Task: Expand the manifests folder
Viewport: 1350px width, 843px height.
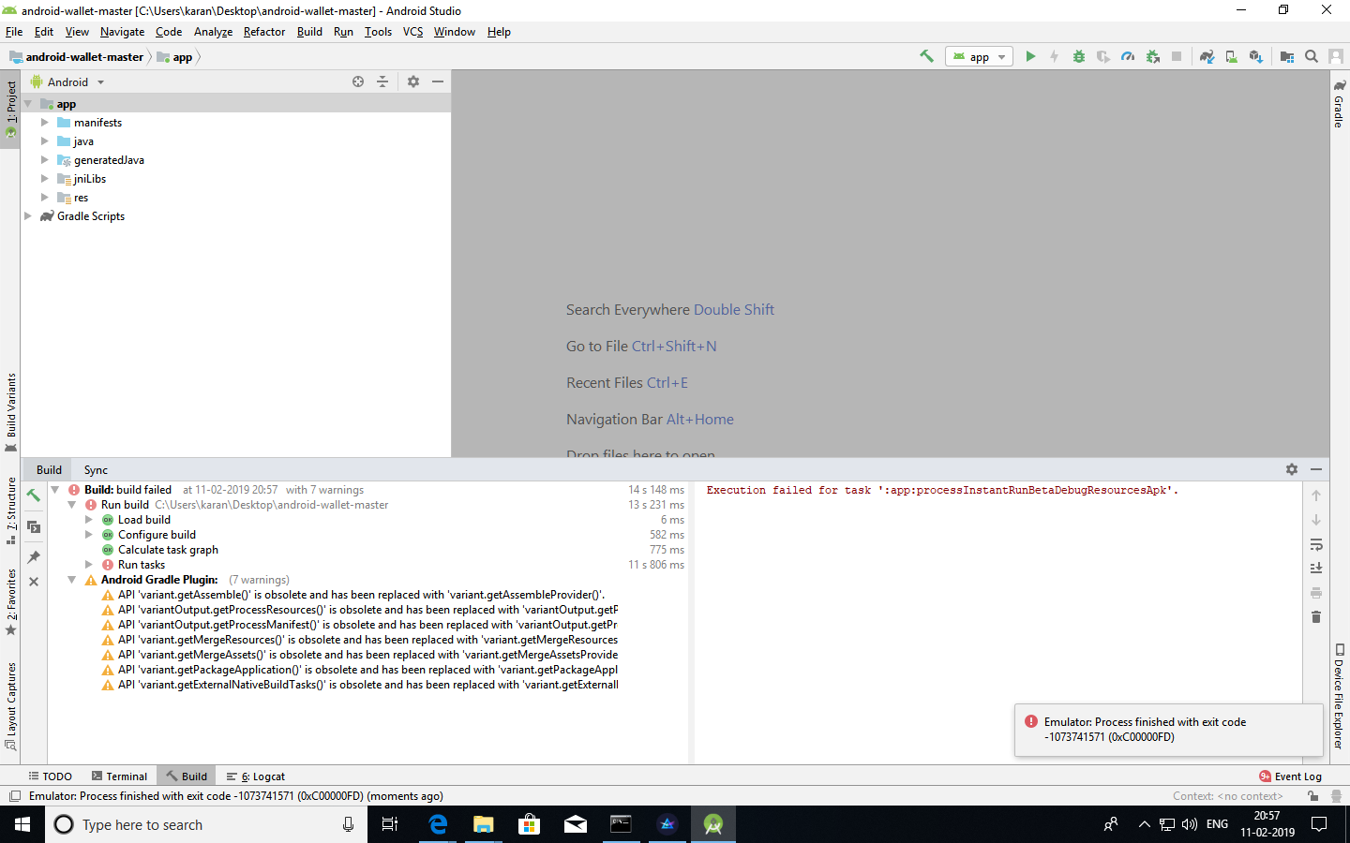Action: coord(44,123)
